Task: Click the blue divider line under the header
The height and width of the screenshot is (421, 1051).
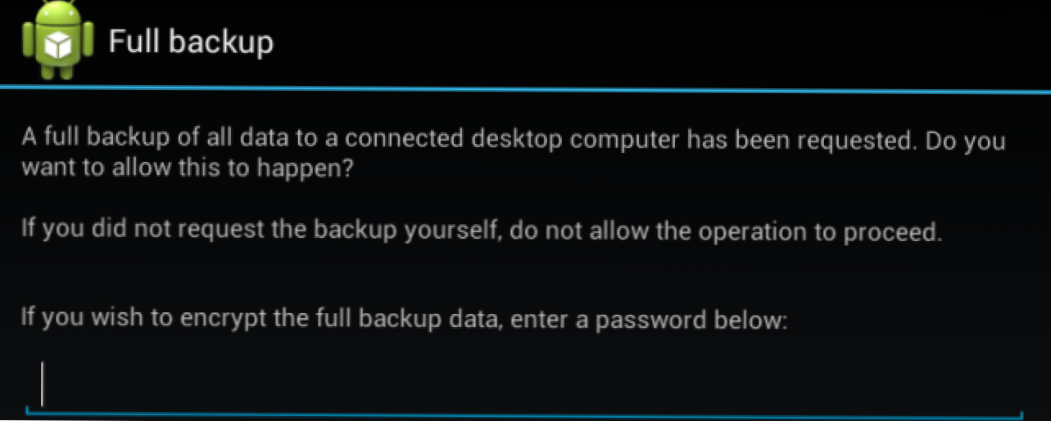Action: (524, 88)
